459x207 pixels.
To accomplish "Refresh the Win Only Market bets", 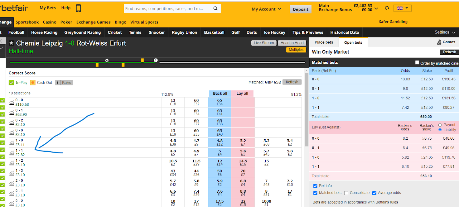I will click(x=449, y=52).
